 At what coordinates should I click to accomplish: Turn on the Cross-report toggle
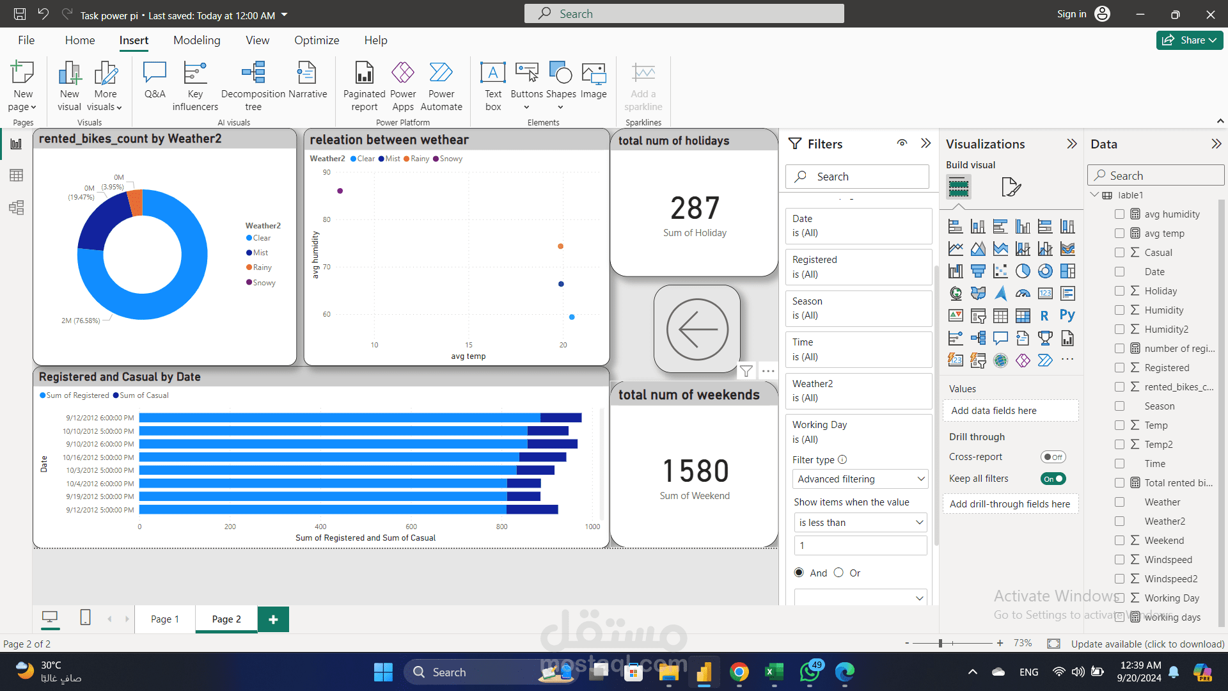point(1053,457)
